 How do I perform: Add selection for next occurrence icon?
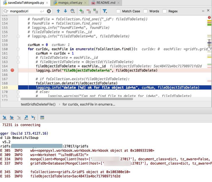81,11
